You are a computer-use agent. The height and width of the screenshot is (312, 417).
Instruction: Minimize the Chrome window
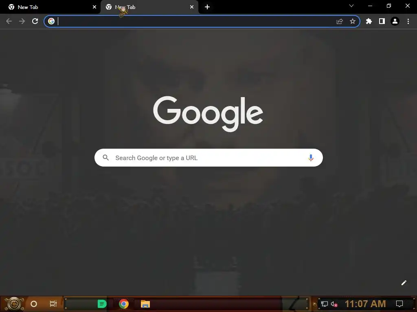pyautogui.click(x=370, y=6)
